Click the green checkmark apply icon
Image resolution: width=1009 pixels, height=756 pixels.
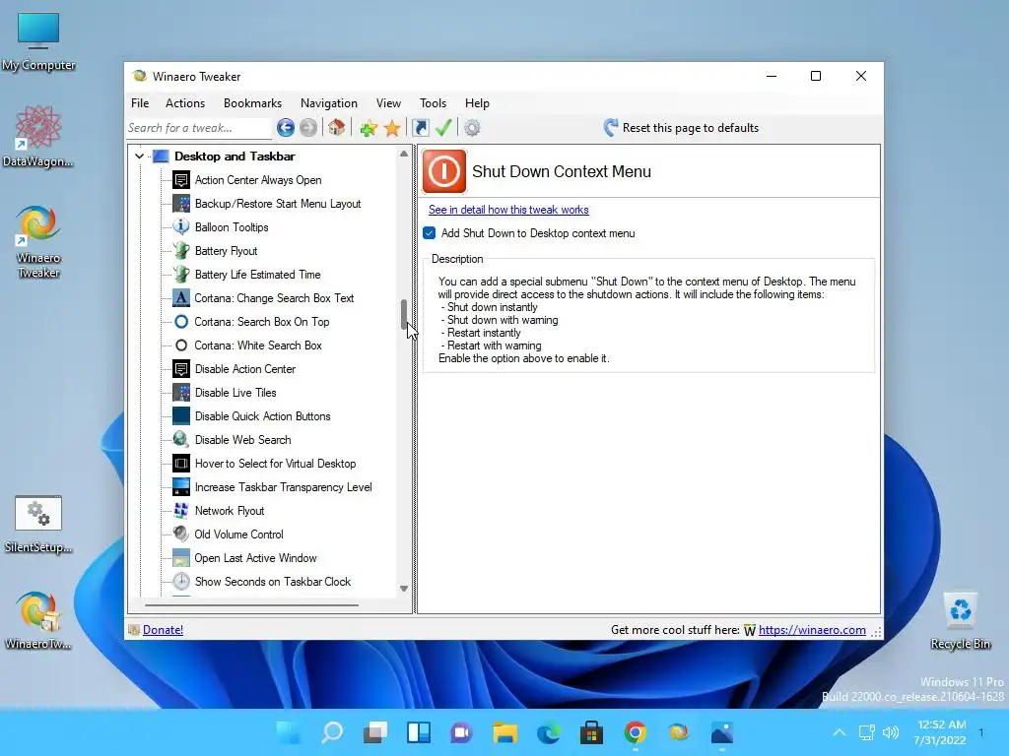point(443,128)
